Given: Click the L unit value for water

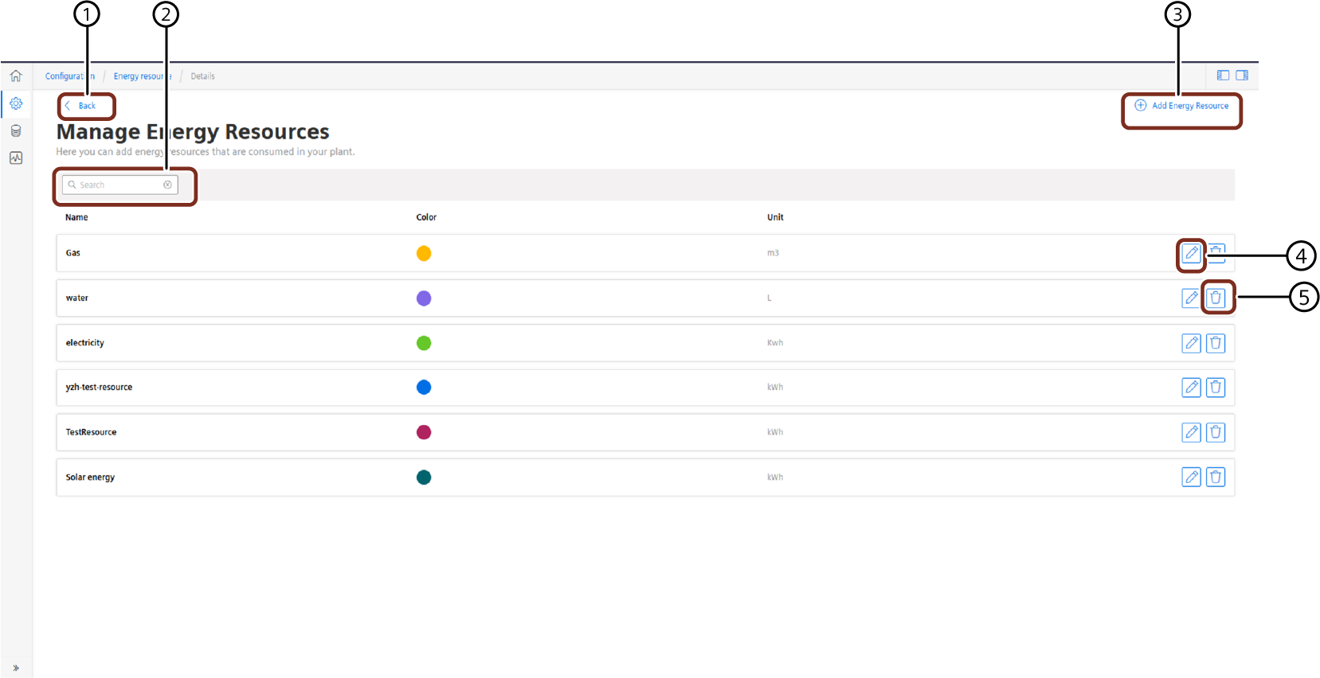Looking at the screenshot, I should [x=770, y=298].
